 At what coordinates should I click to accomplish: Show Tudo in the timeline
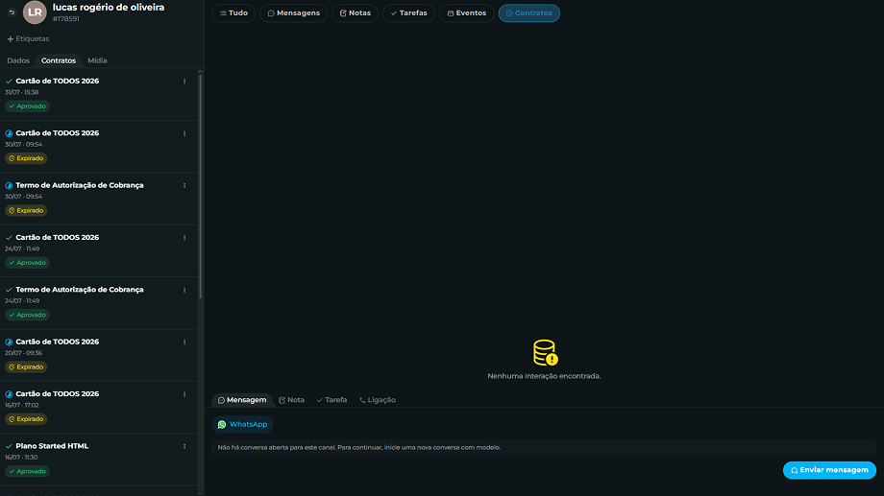click(x=233, y=12)
